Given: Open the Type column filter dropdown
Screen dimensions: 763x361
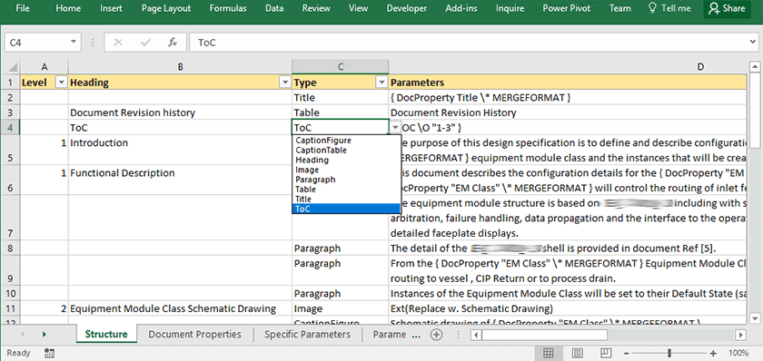Looking at the screenshot, I should [x=382, y=83].
